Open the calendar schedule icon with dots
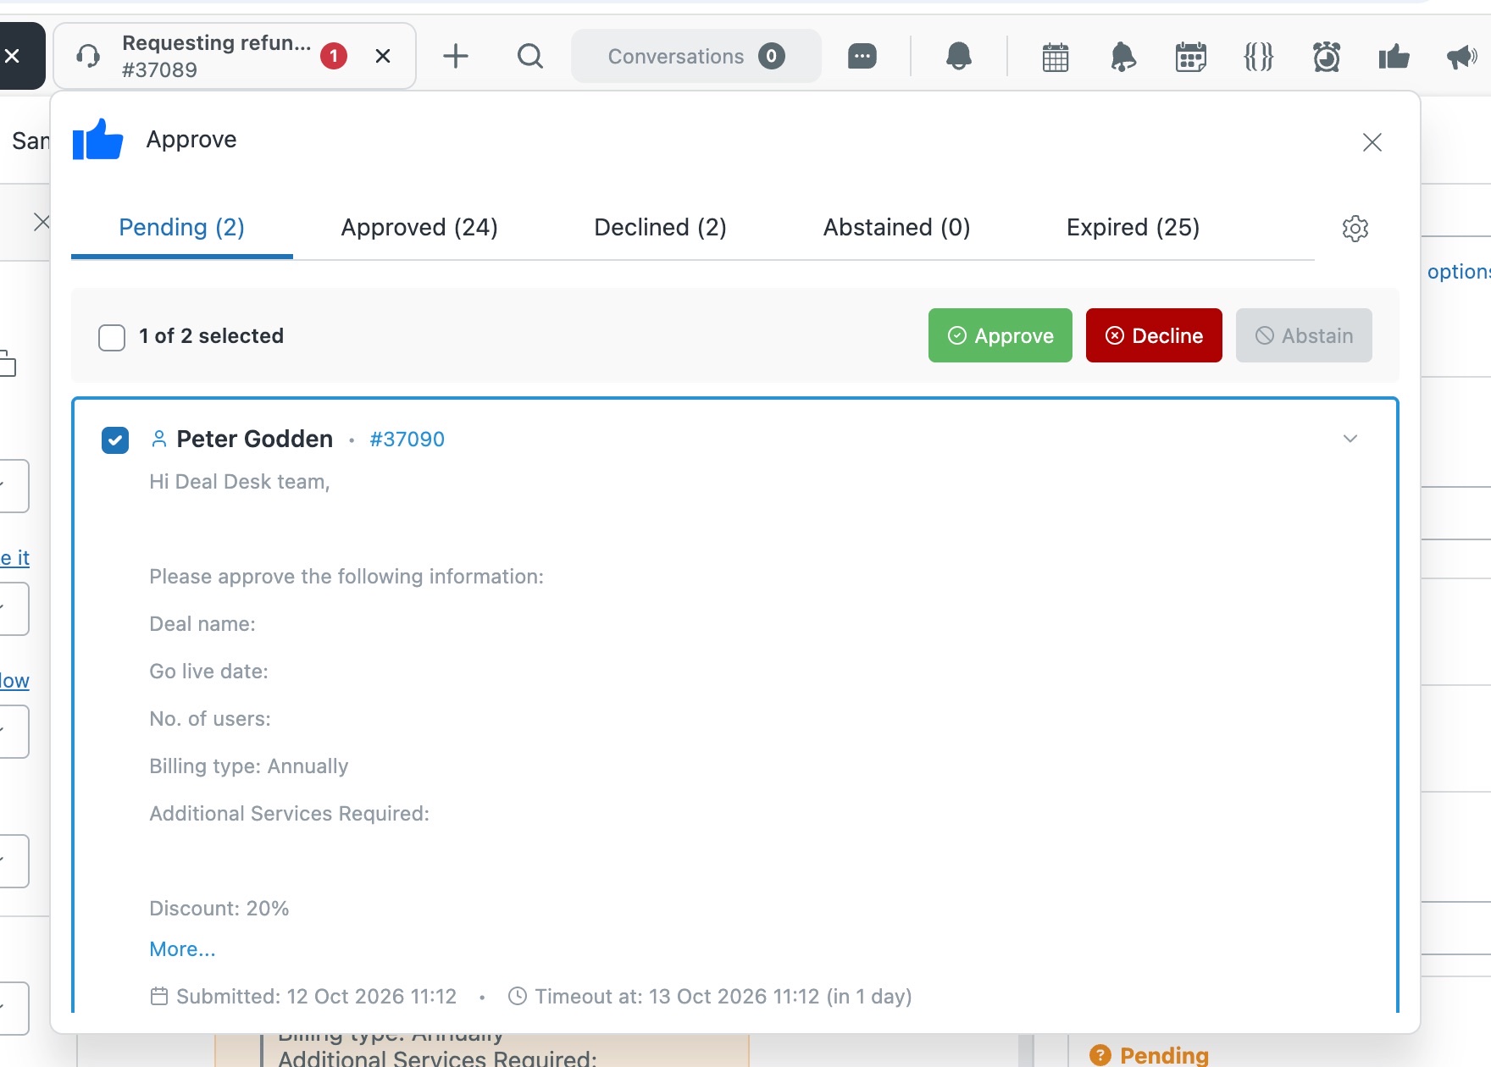1491x1067 pixels. [1191, 57]
